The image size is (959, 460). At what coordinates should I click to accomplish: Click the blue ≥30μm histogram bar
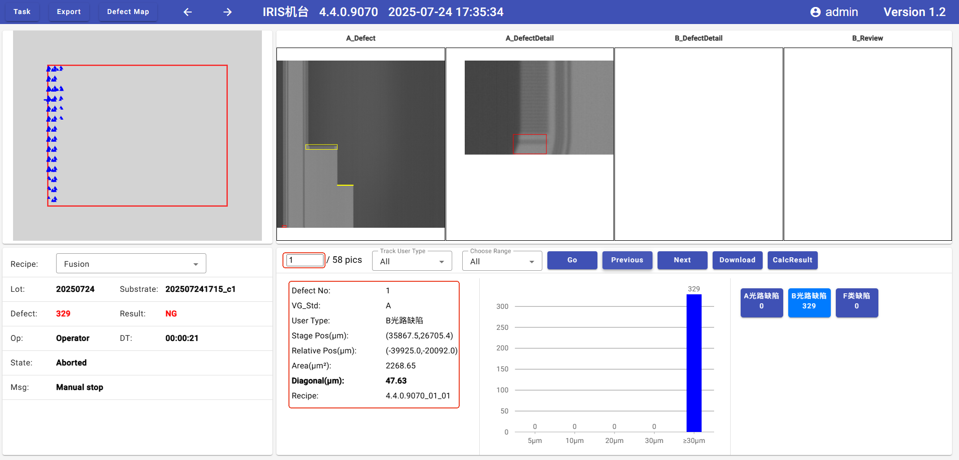(694, 363)
